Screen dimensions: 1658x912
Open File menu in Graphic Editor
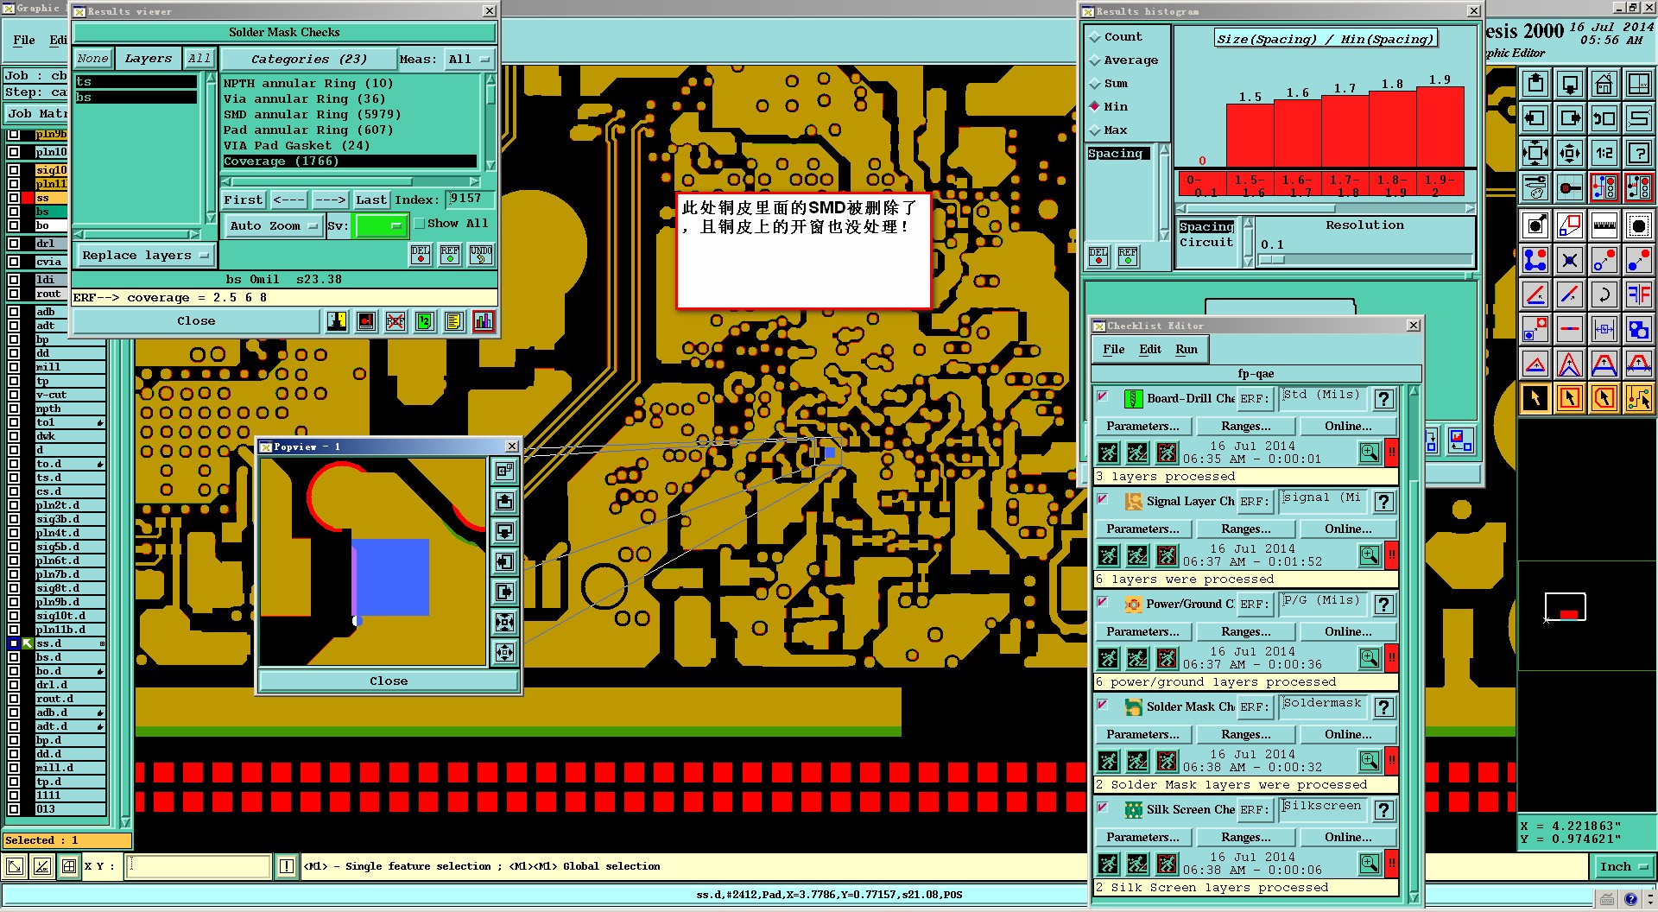[x=24, y=41]
